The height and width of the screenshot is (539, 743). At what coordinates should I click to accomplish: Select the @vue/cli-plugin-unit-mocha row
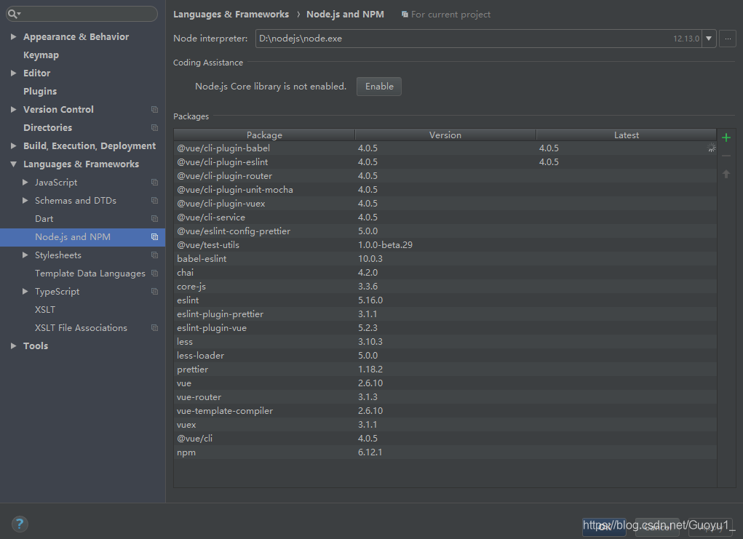pyautogui.click(x=445, y=189)
